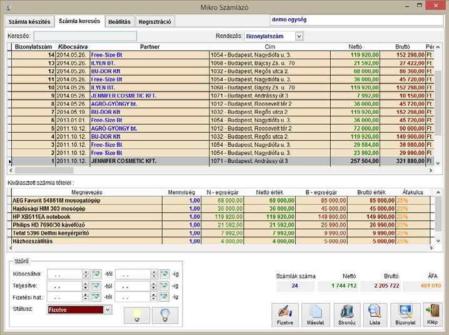Click the invoice list scroll down arrow
449x335 pixels.
pyautogui.click(x=438, y=163)
